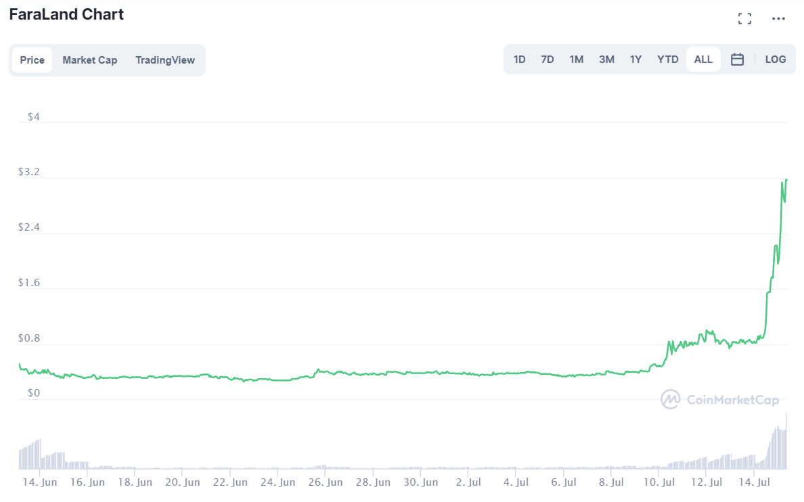Click the 14. Jun date axis label

39,482
